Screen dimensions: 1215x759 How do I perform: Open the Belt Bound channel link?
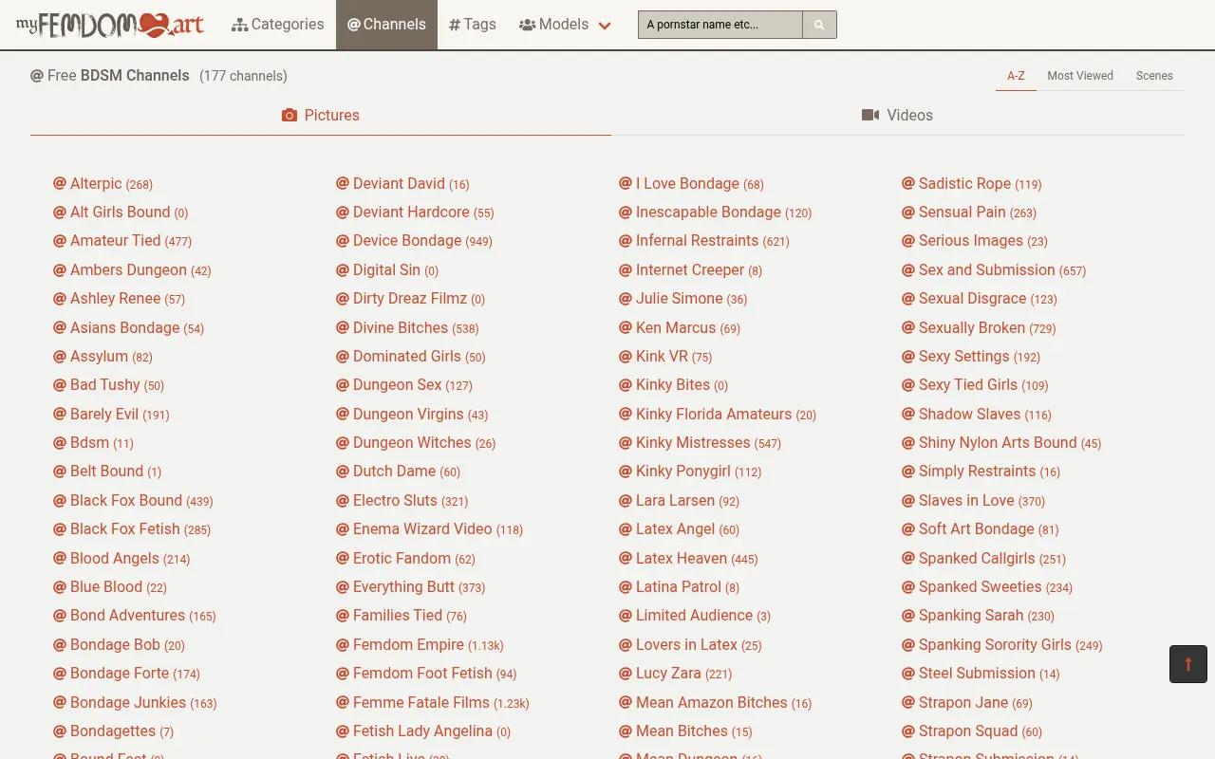(x=107, y=472)
